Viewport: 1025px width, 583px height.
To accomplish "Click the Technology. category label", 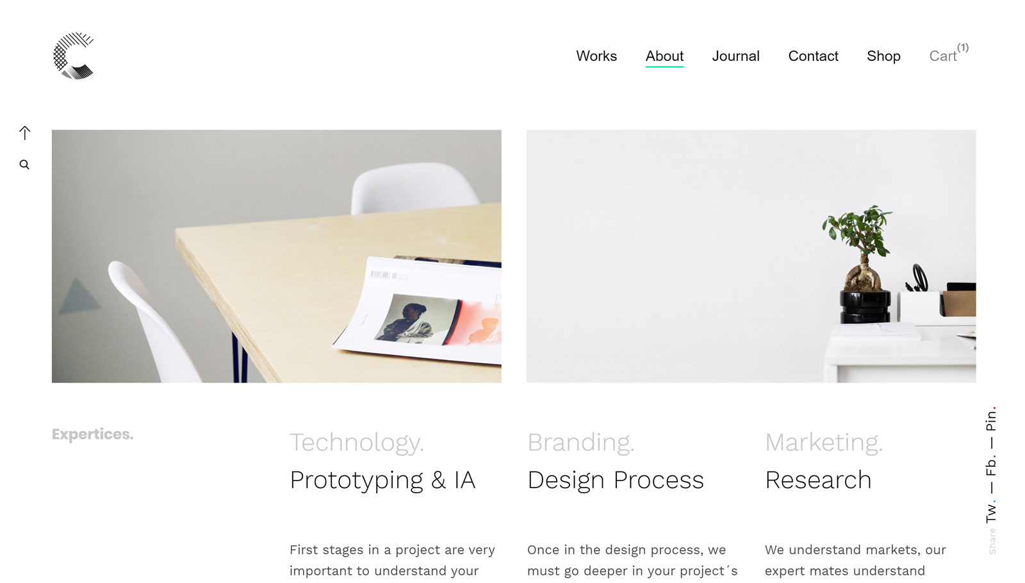I will [357, 443].
